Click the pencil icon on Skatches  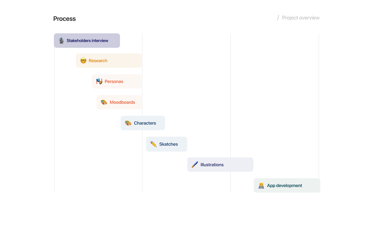(153, 144)
